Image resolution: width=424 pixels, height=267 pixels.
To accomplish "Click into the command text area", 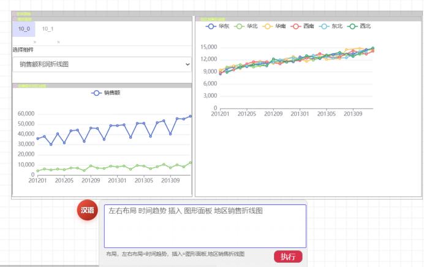I will (205, 226).
